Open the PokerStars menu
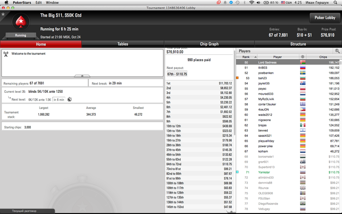Image resolution: width=342 pixels, height=214 pixels. click(x=22, y=2)
